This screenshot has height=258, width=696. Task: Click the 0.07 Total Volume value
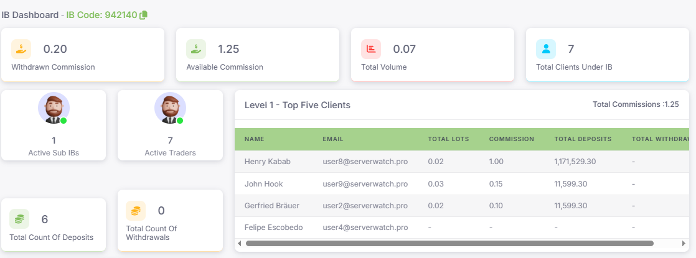pos(405,48)
